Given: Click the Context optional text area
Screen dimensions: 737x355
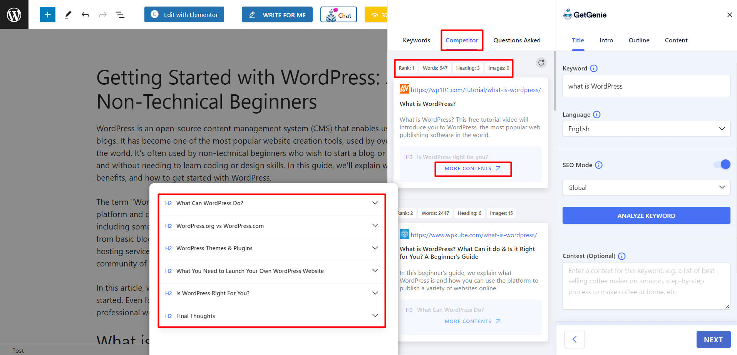Looking at the screenshot, I should [646, 286].
